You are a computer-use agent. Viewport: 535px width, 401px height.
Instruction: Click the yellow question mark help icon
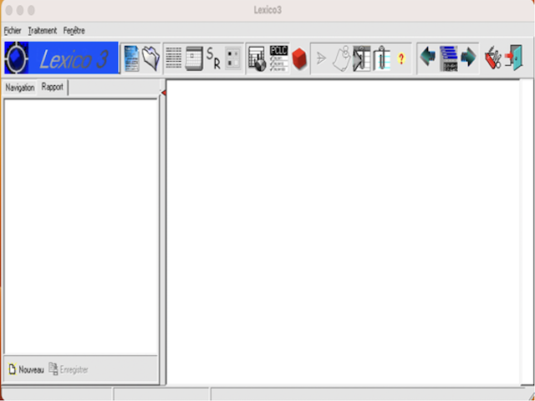point(401,58)
